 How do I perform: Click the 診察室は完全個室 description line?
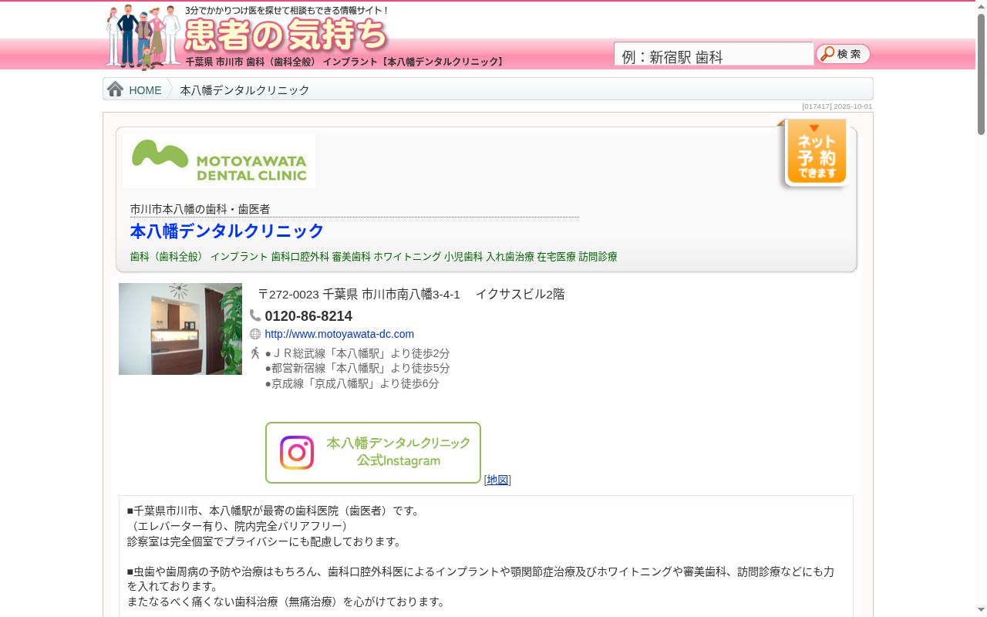pyautogui.click(x=264, y=541)
